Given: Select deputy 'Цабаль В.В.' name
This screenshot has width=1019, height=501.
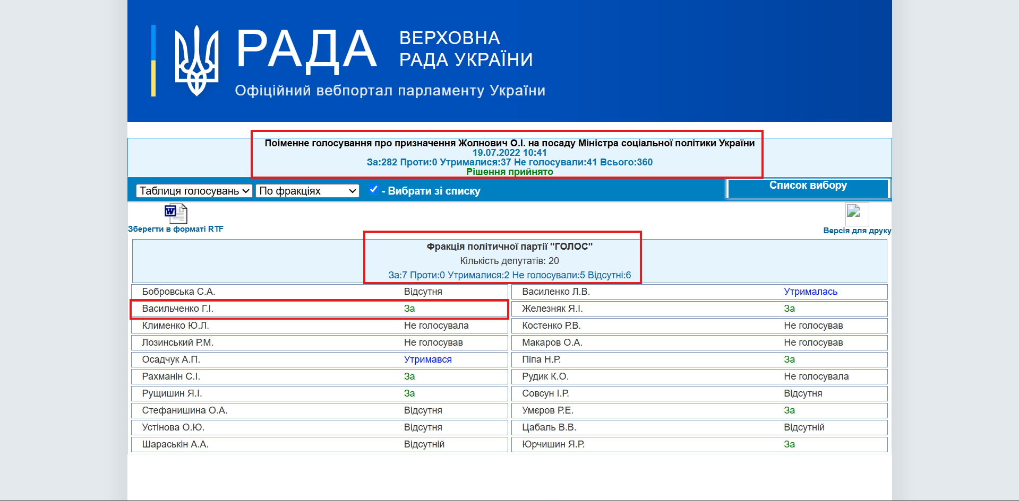Looking at the screenshot, I should click(549, 427).
